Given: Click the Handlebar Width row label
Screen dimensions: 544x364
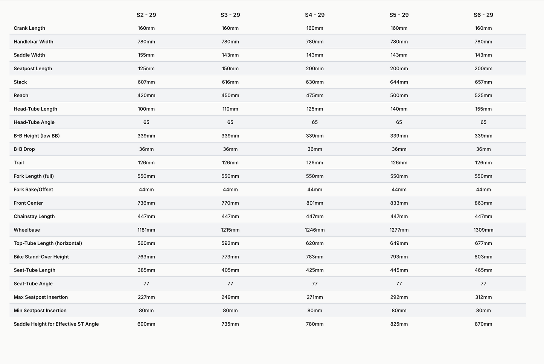Looking at the screenshot, I should (x=34, y=42).
